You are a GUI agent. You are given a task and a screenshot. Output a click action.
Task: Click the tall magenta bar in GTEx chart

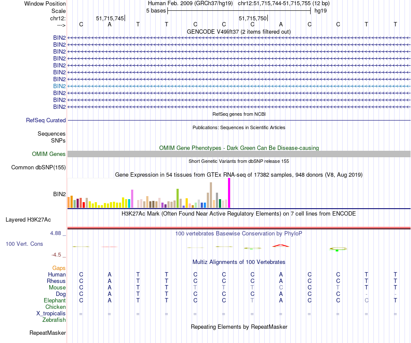click(x=229, y=193)
